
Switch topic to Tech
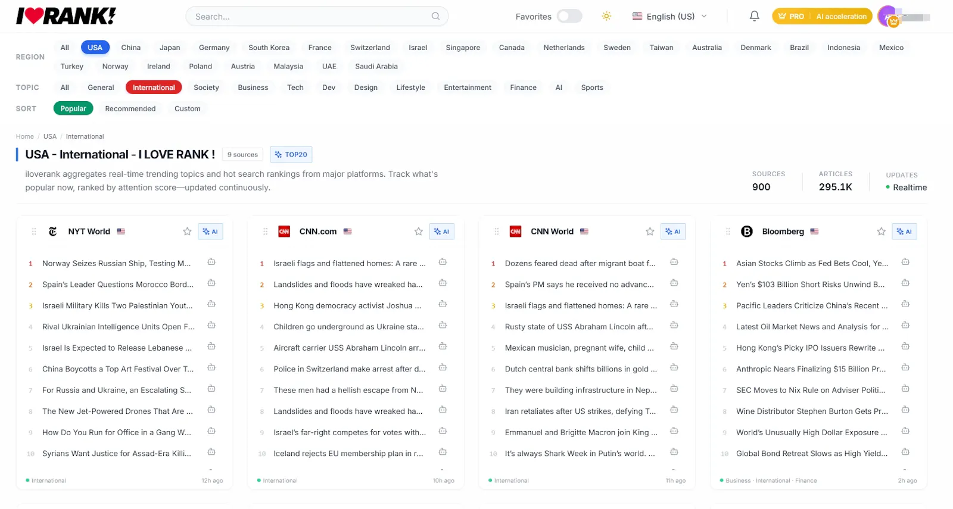coord(295,88)
